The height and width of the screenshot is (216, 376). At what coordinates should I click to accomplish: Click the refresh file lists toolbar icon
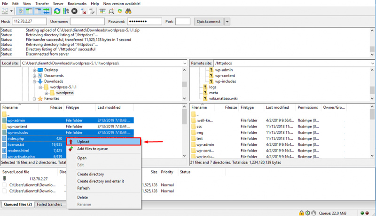57,11
